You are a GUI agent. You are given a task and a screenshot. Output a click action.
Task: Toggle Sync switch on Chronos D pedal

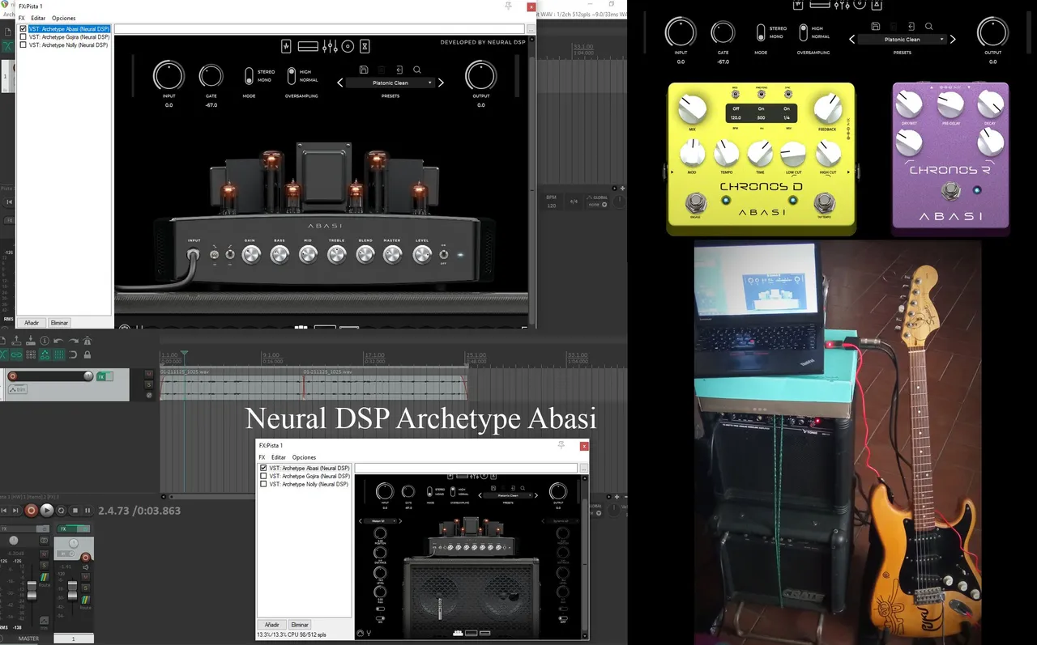click(x=787, y=93)
